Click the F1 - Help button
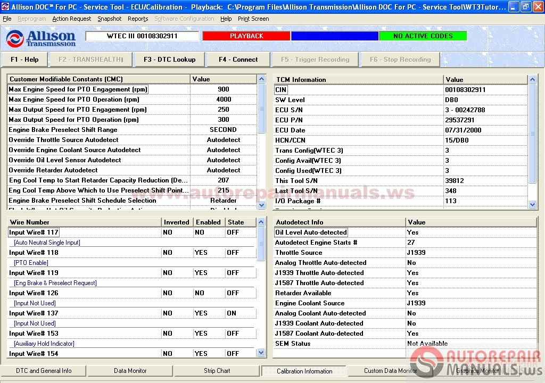Screen dimensions: 545x383 coord(24,60)
